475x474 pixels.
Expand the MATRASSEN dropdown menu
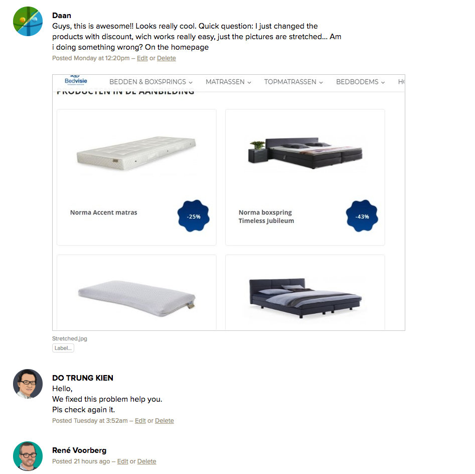pos(228,82)
